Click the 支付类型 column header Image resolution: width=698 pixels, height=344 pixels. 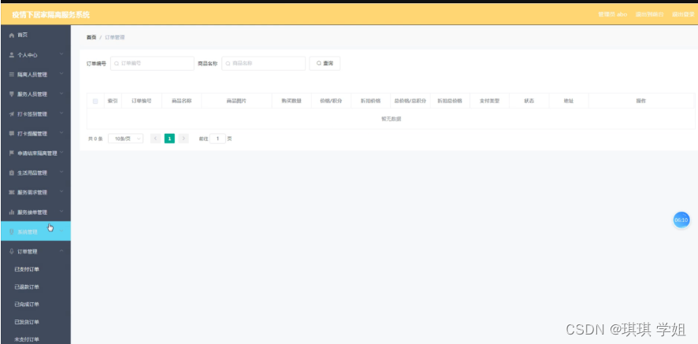[489, 101]
